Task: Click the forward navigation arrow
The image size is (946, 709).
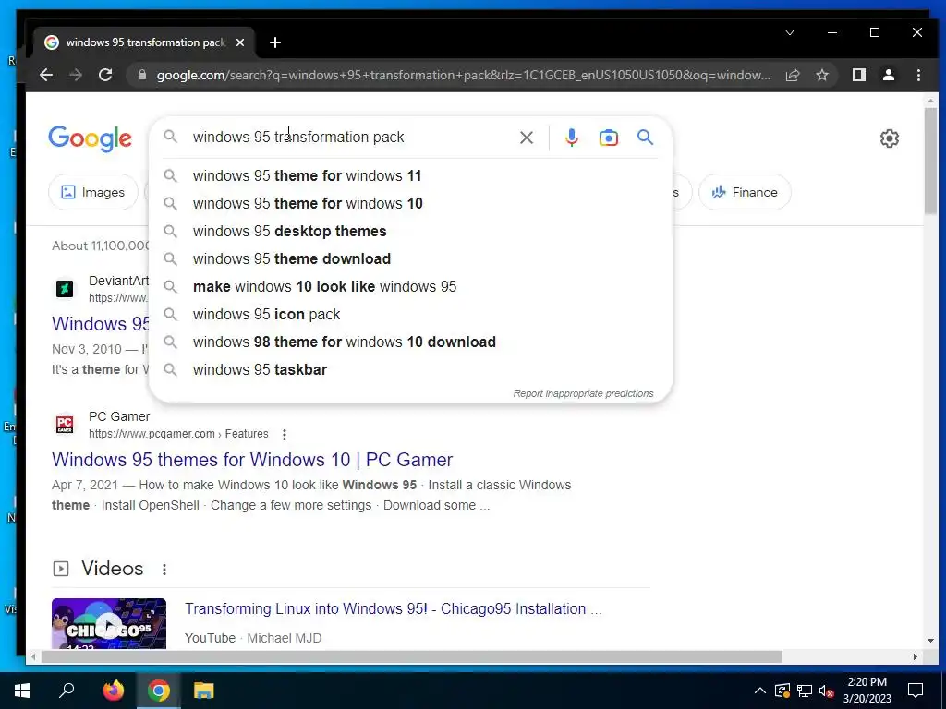Action: pyautogui.click(x=76, y=75)
